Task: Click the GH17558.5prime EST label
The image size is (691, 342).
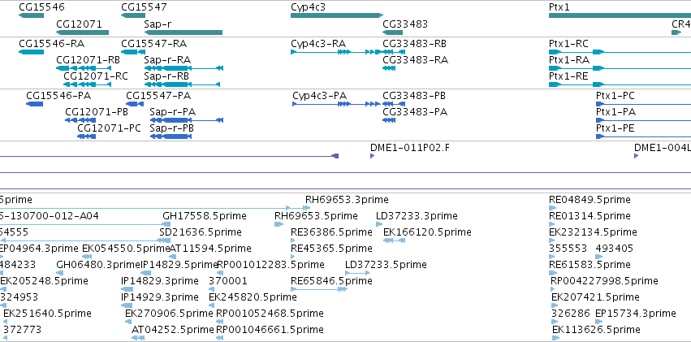Action: 205,216
